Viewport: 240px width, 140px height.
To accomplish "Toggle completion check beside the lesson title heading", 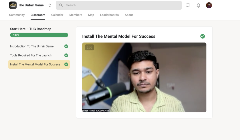I will pyautogui.click(x=202, y=36).
